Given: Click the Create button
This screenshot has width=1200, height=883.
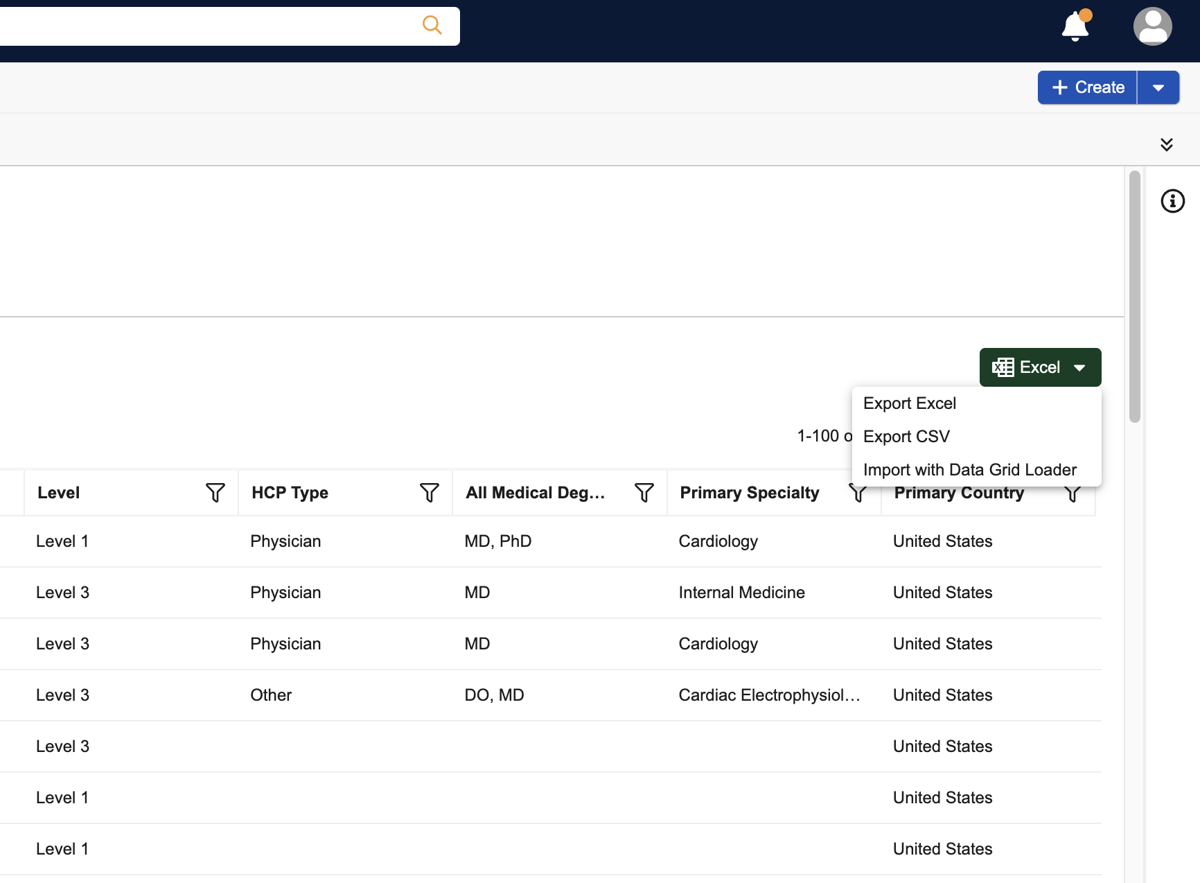Looking at the screenshot, I should point(1087,88).
